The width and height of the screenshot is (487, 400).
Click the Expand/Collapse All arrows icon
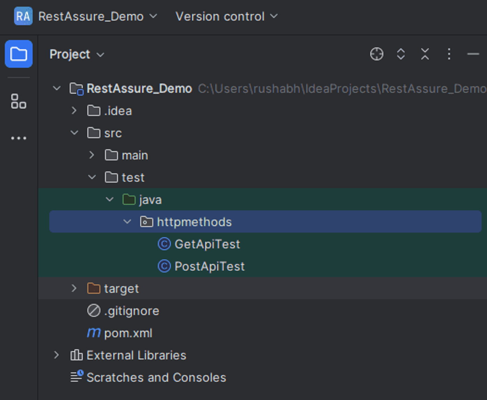(401, 54)
